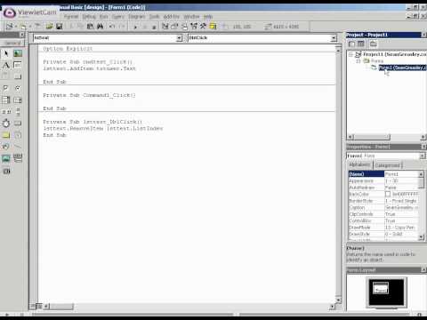Screen dimensions: 427x320
Task: Select the Label control (letter A)
Action: pos(6,65)
